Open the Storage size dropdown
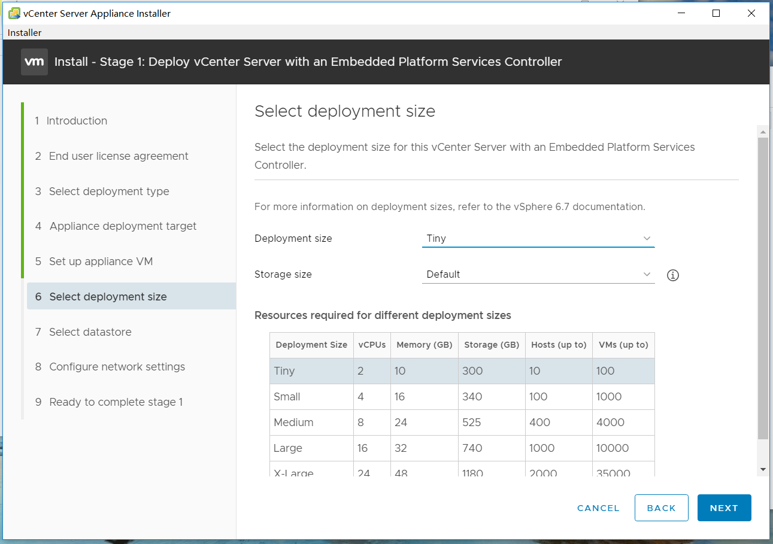 pyautogui.click(x=538, y=274)
